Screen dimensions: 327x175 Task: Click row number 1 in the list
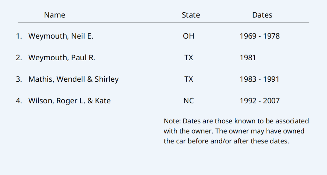click(x=19, y=36)
